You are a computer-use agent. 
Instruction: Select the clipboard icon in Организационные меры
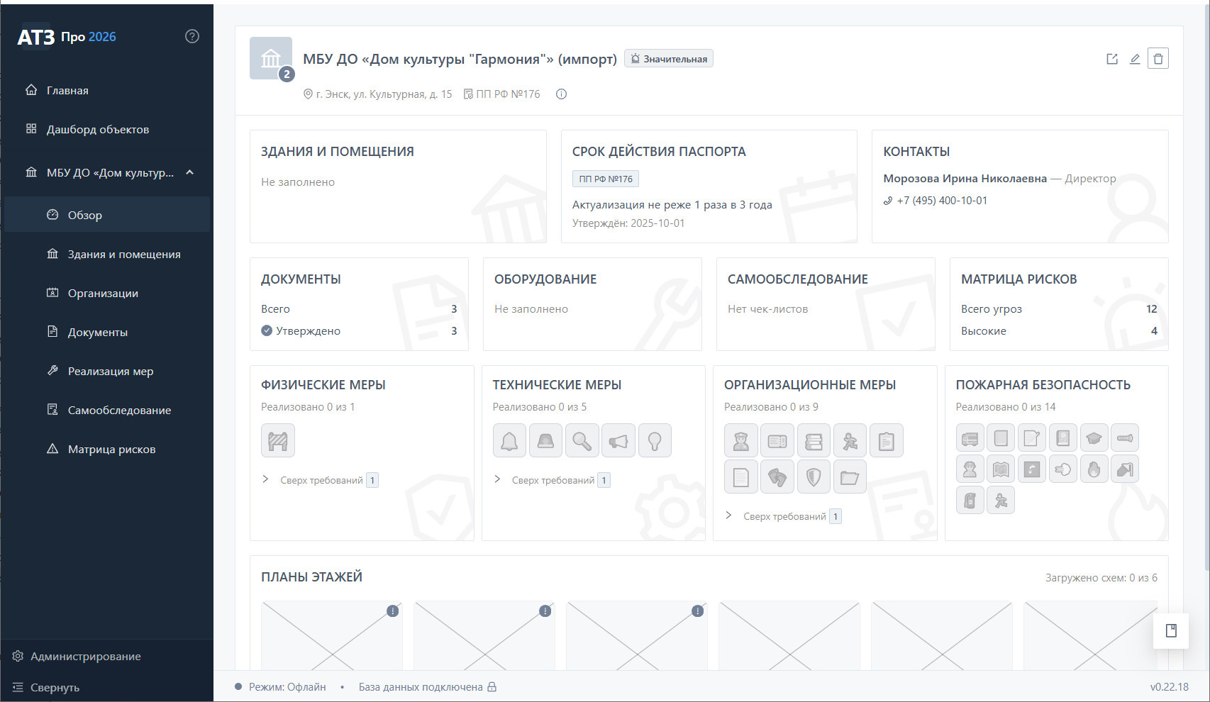tap(886, 441)
